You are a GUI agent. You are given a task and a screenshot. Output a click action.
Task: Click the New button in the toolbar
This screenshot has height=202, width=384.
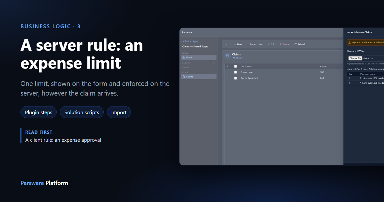click(x=238, y=44)
